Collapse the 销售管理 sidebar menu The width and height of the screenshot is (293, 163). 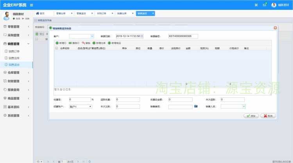coord(16,44)
